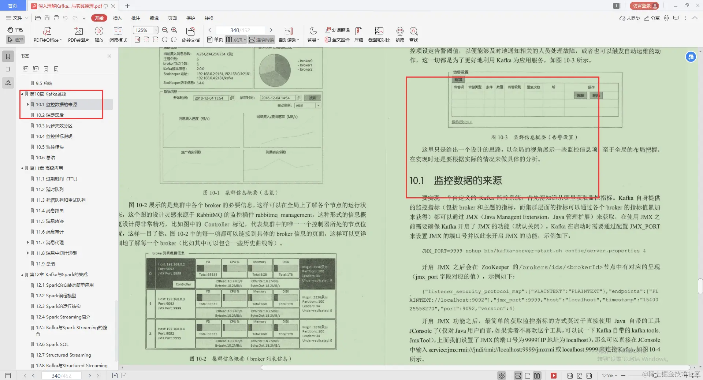Open the 批注 ribbon tab
The height and width of the screenshot is (380, 703).
click(x=135, y=18)
